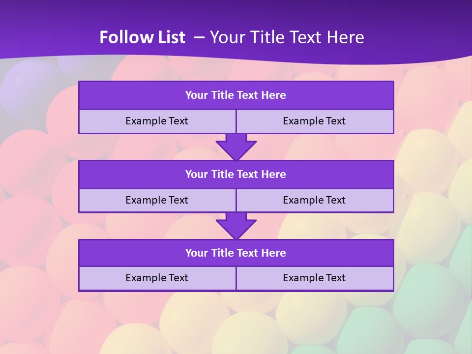The image size is (472, 354).
Task: Select the middle box's right "Example Text" cell
Action: 314,201
